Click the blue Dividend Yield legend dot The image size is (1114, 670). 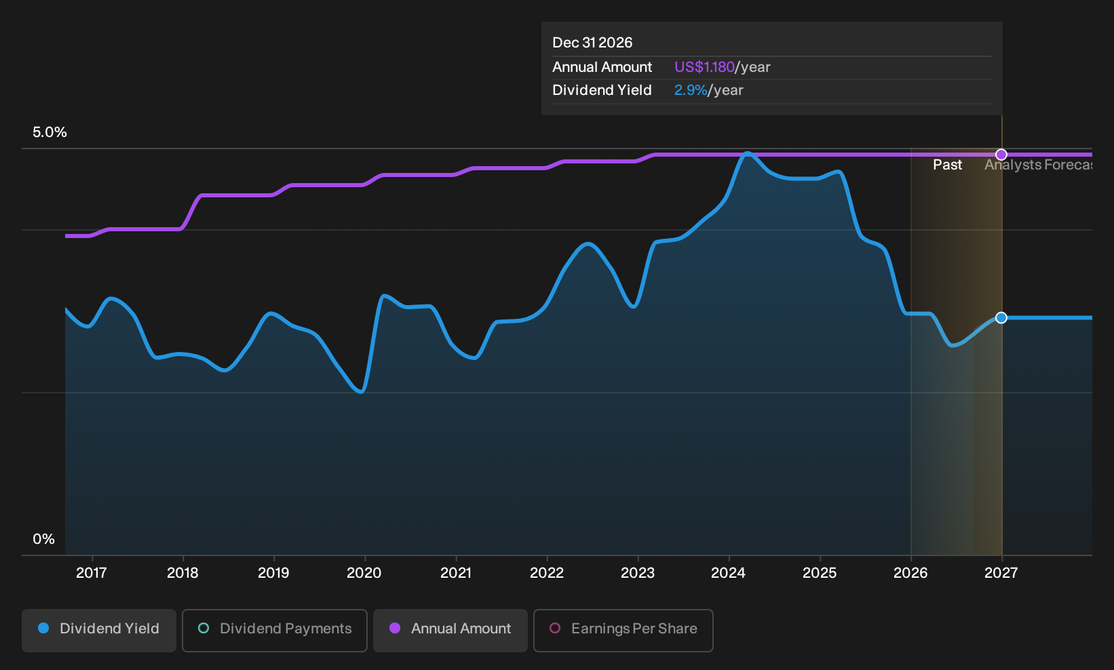(x=43, y=629)
